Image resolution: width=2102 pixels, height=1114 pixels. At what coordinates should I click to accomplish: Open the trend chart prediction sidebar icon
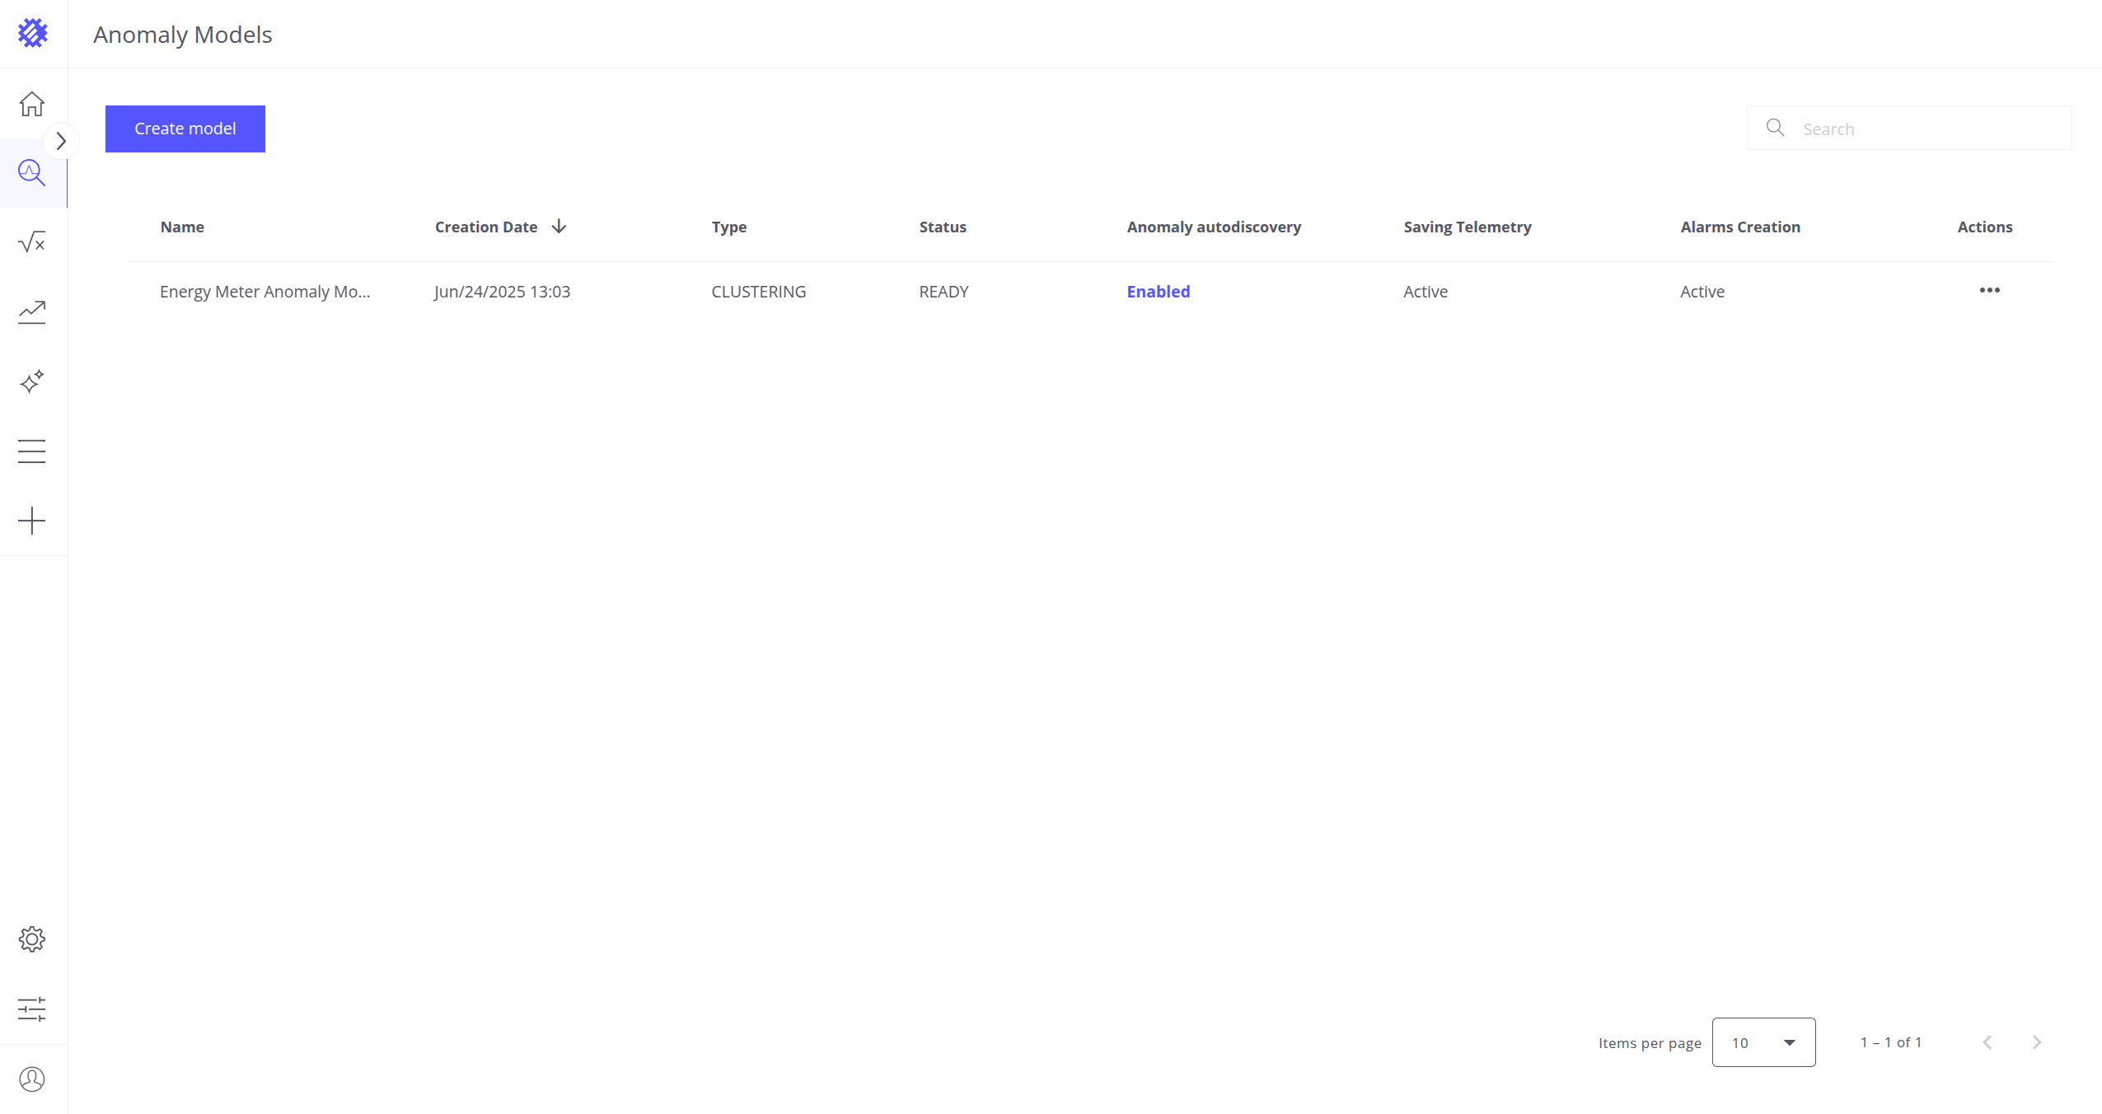pos(32,311)
